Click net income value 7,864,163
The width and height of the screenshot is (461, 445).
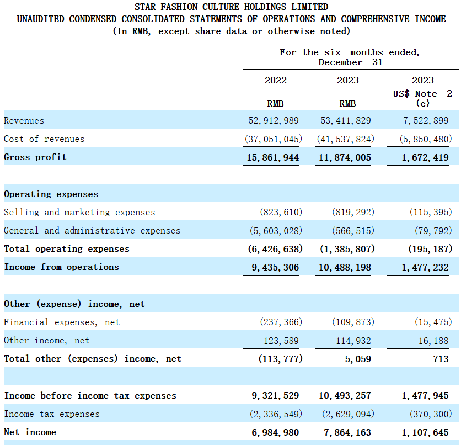(347, 432)
